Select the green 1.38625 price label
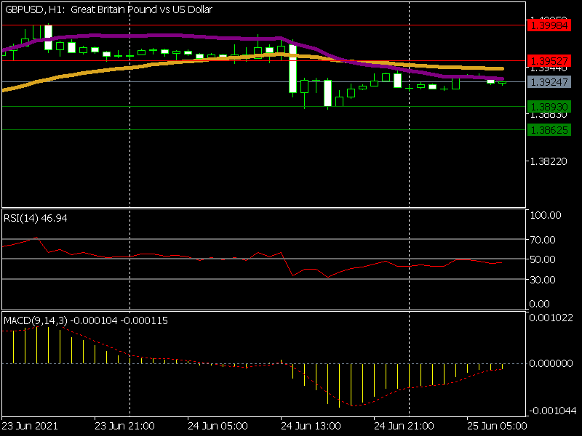This screenshot has width=582, height=436. 549,130
